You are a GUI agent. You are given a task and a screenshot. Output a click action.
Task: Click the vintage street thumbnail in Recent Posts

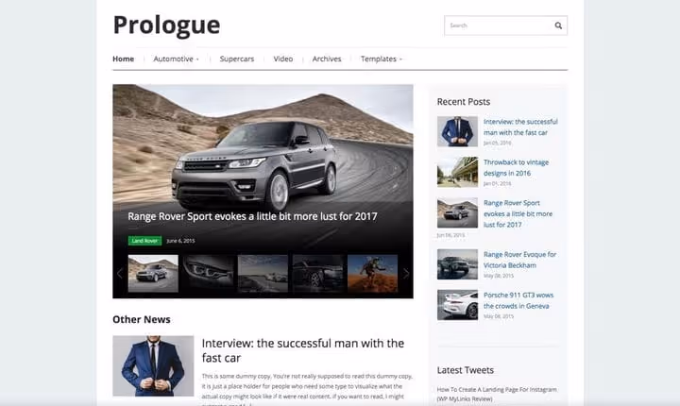(x=457, y=172)
